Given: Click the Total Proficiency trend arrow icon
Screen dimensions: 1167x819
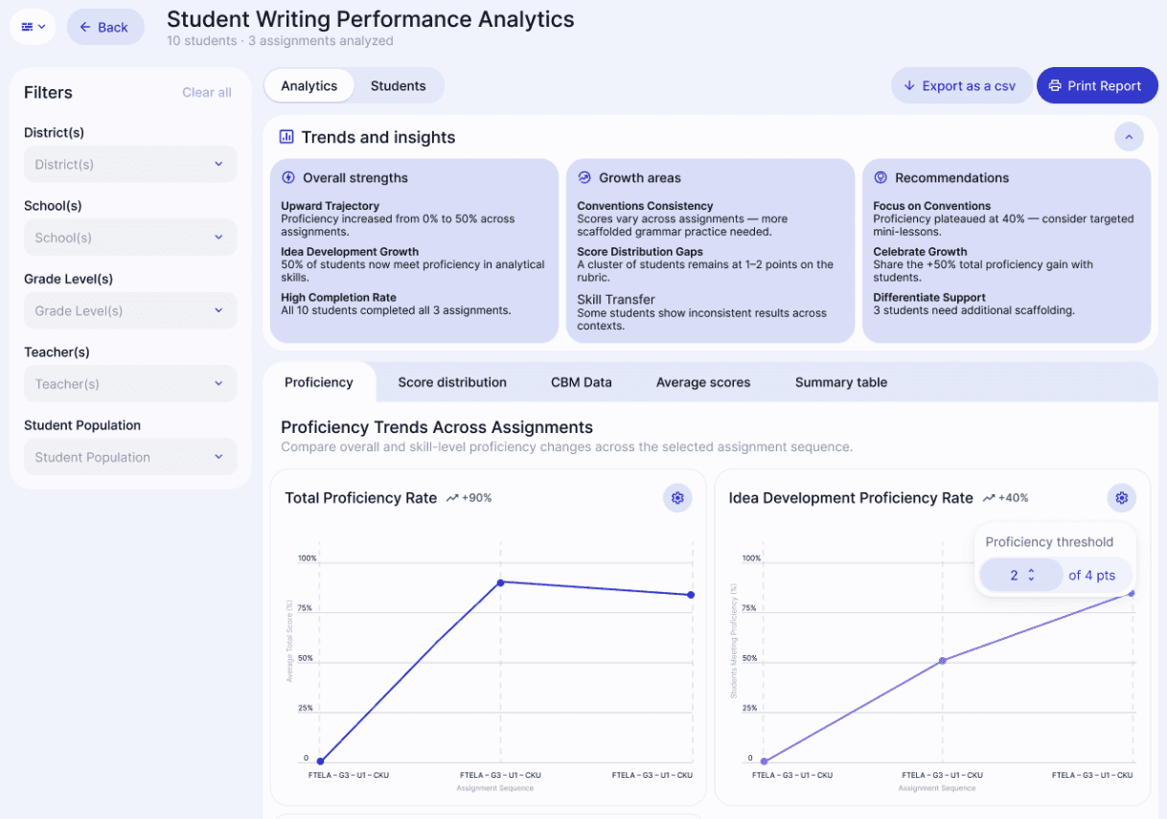Looking at the screenshot, I should point(452,498).
